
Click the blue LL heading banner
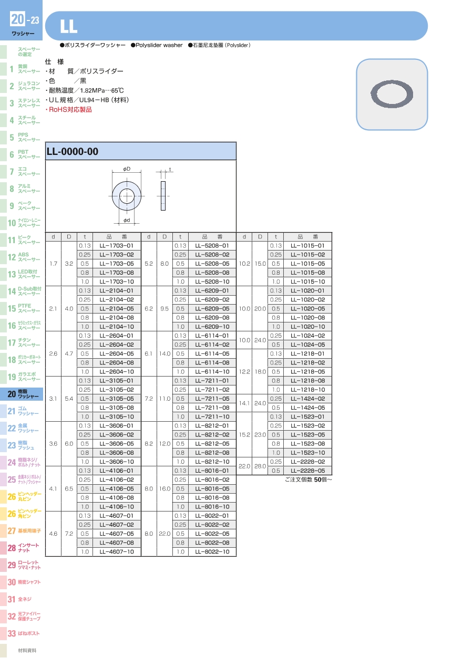click(x=236, y=26)
